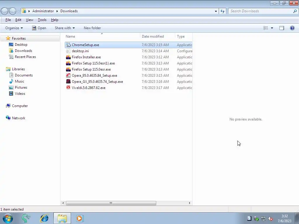Click the Get help question mark icon

(292, 28)
